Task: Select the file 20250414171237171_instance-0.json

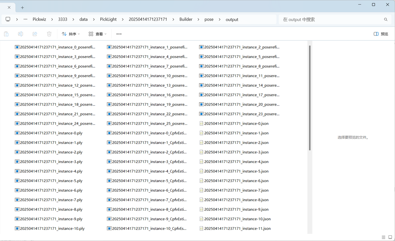Action: 236,123
